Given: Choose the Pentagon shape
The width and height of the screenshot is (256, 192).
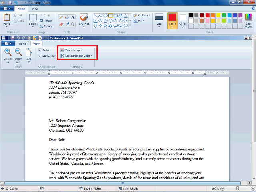Looking at the screenshot, I should coord(106,21).
